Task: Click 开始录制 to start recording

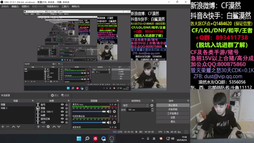Action: pos(173,109)
